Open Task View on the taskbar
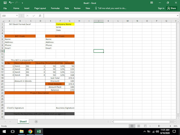The height and width of the screenshot is (135, 180). point(13,132)
